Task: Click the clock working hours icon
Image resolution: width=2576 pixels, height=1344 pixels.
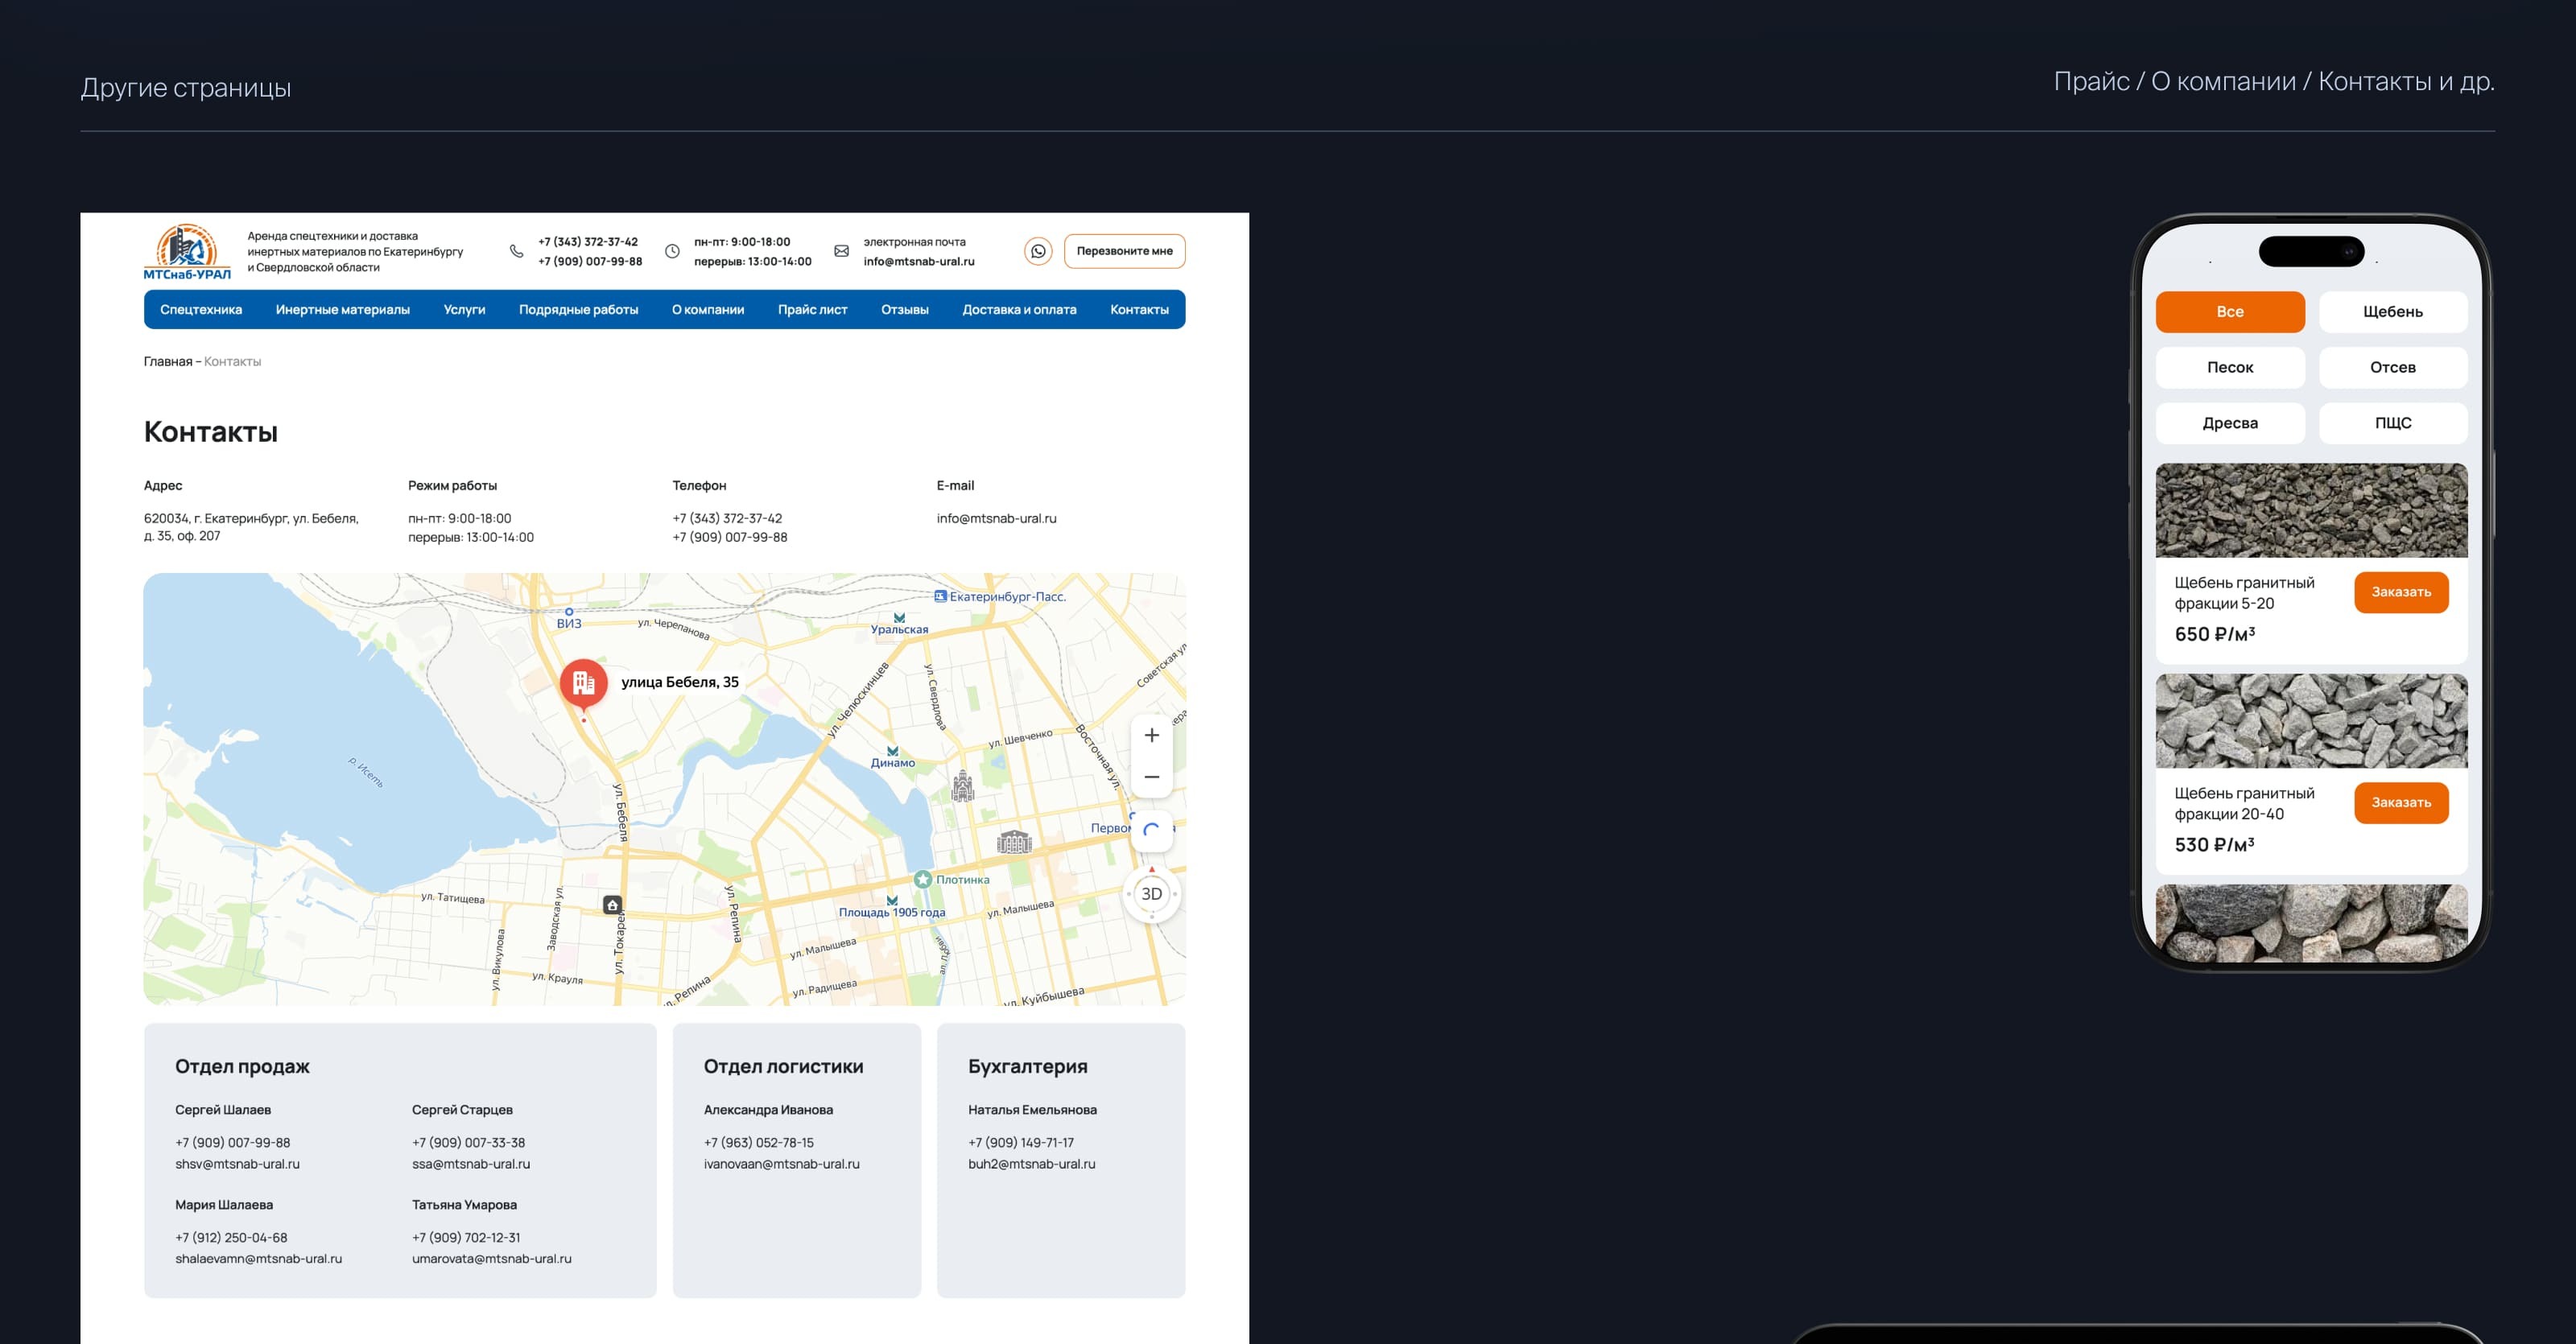Action: coord(672,251)
